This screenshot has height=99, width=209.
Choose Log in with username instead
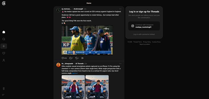tap(144, 34)
